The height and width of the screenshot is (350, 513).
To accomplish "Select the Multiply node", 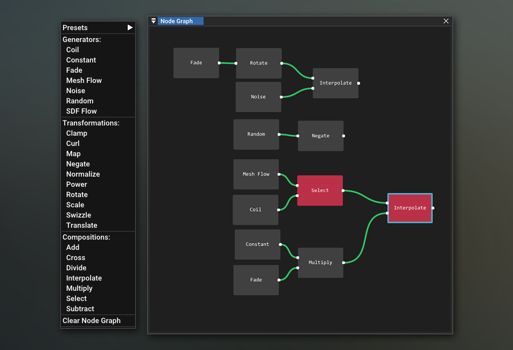I will click(320, 262).
